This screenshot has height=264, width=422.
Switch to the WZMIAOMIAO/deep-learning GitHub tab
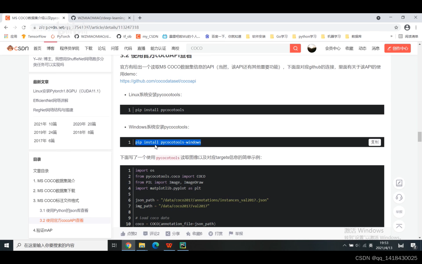(101, 18)
